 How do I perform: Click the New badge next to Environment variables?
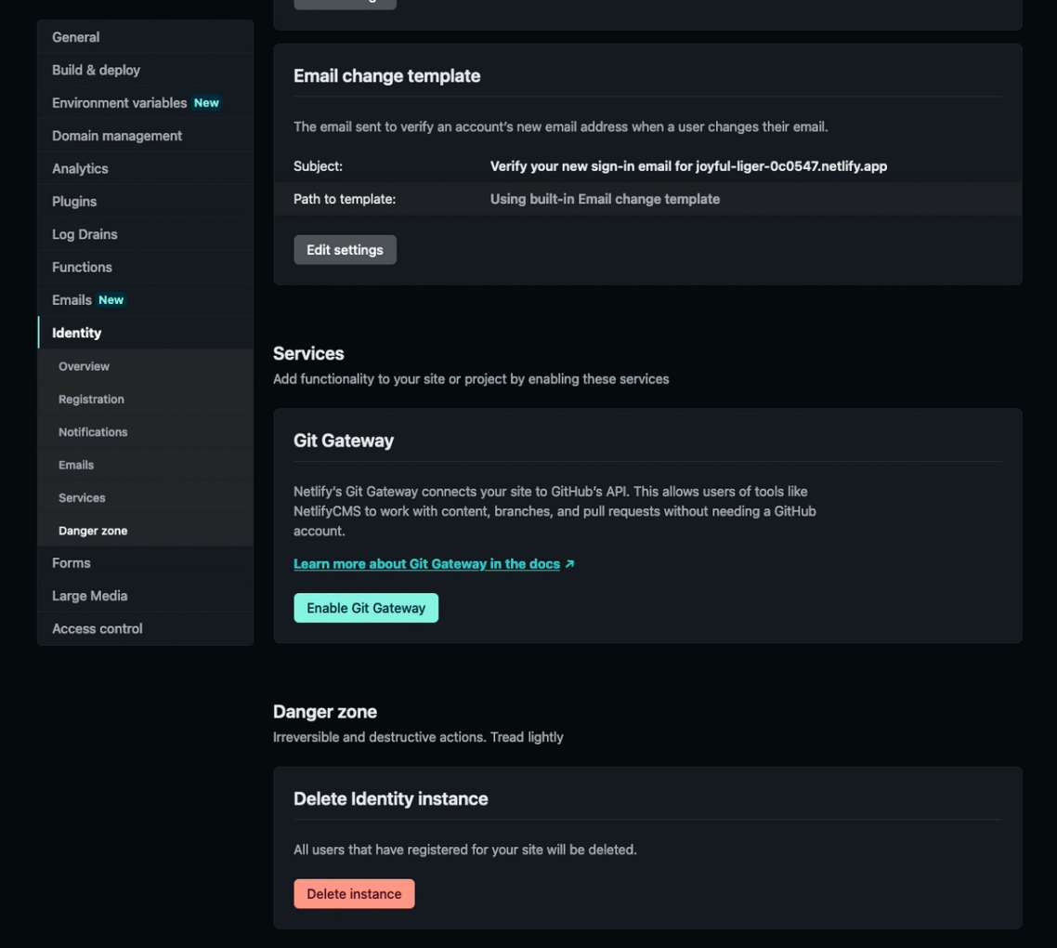click(206, 102)
